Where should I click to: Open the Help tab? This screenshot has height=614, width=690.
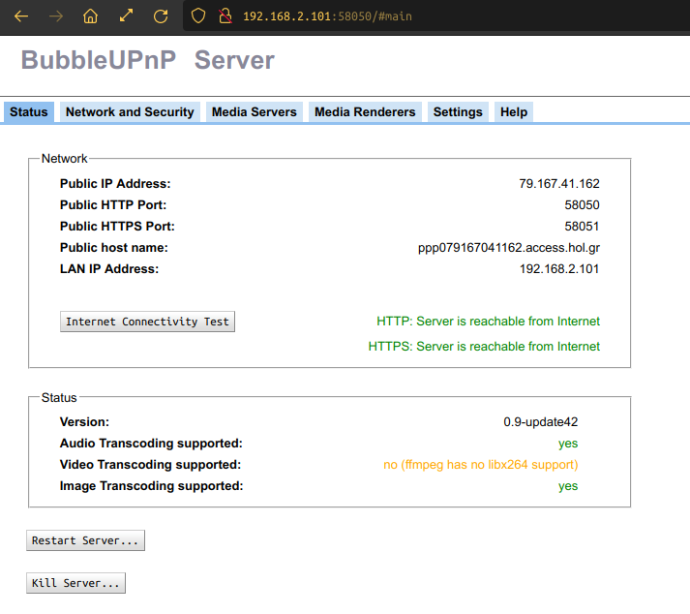coord(514,112)
